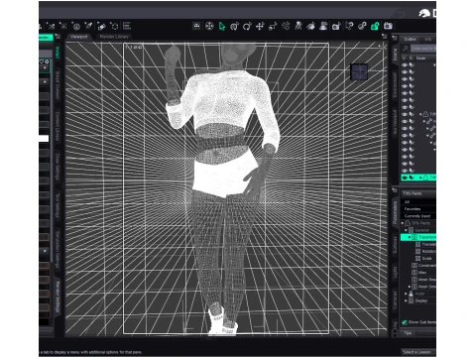The height and width of the screenshot is (357, 476).
Task: Expand the Actor group in Parameters
Action: [x=406, y=294]
